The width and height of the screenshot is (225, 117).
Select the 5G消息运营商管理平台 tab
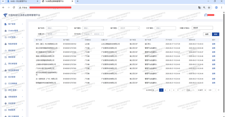[x=57, y=1]
